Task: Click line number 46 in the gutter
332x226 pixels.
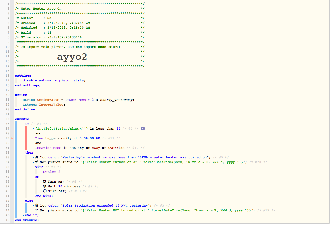Action: 7,220
